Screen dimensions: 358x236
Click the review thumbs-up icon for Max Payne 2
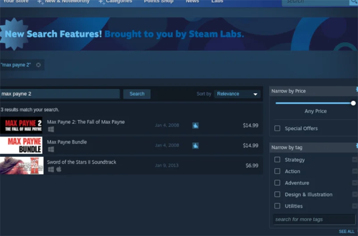(196, 125)
